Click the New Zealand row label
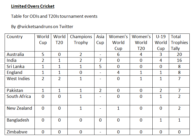The image size is (192, 137). (19, 108)
